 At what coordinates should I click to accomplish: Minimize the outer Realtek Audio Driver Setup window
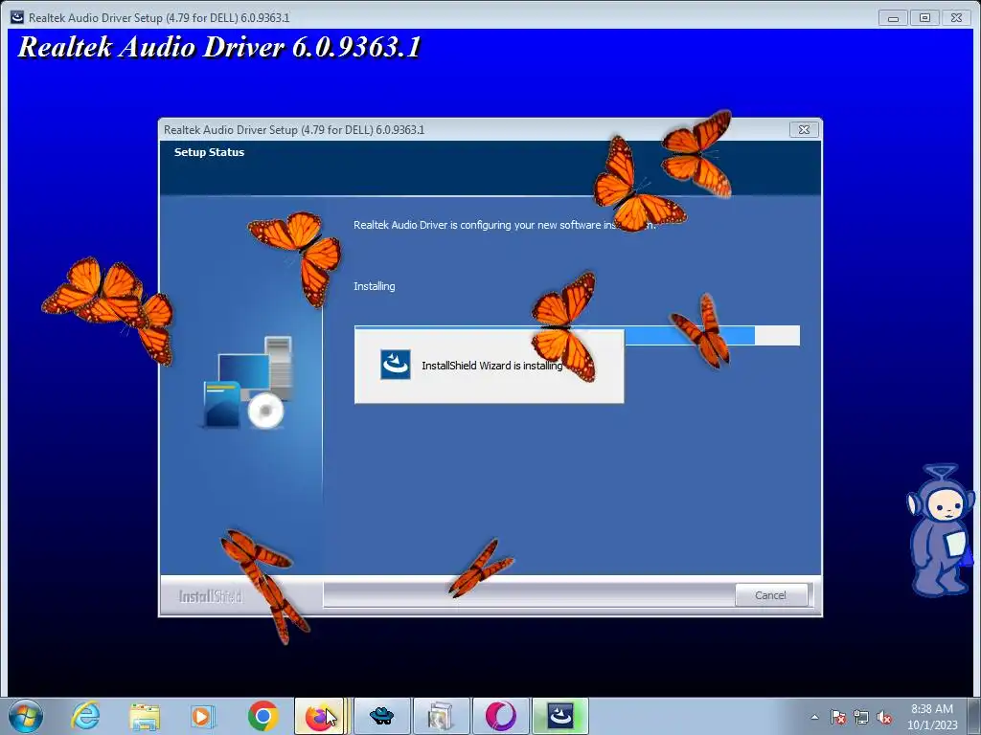893,17
